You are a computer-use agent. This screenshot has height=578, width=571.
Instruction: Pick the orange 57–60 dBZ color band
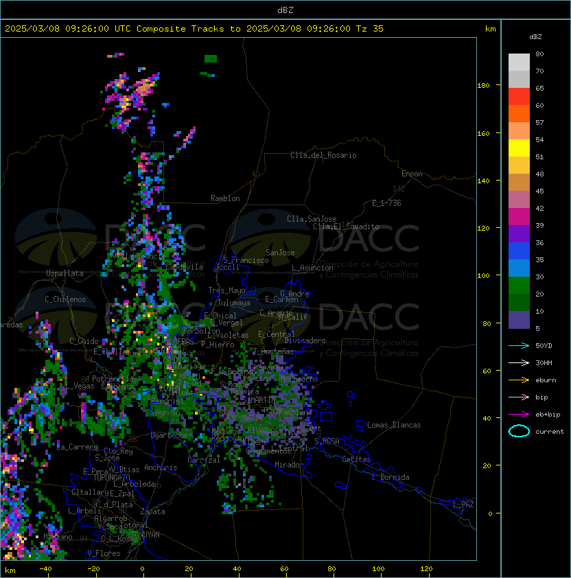click(x=519, y=113)
